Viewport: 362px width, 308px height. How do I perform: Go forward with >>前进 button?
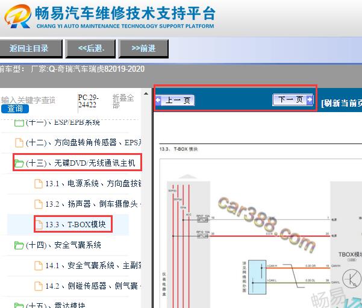pyautogui.click(x=143, y=49)
